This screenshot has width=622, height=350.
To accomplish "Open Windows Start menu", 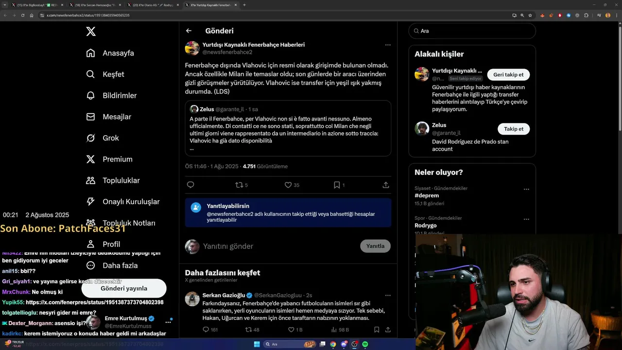I will tap(257, 344).
